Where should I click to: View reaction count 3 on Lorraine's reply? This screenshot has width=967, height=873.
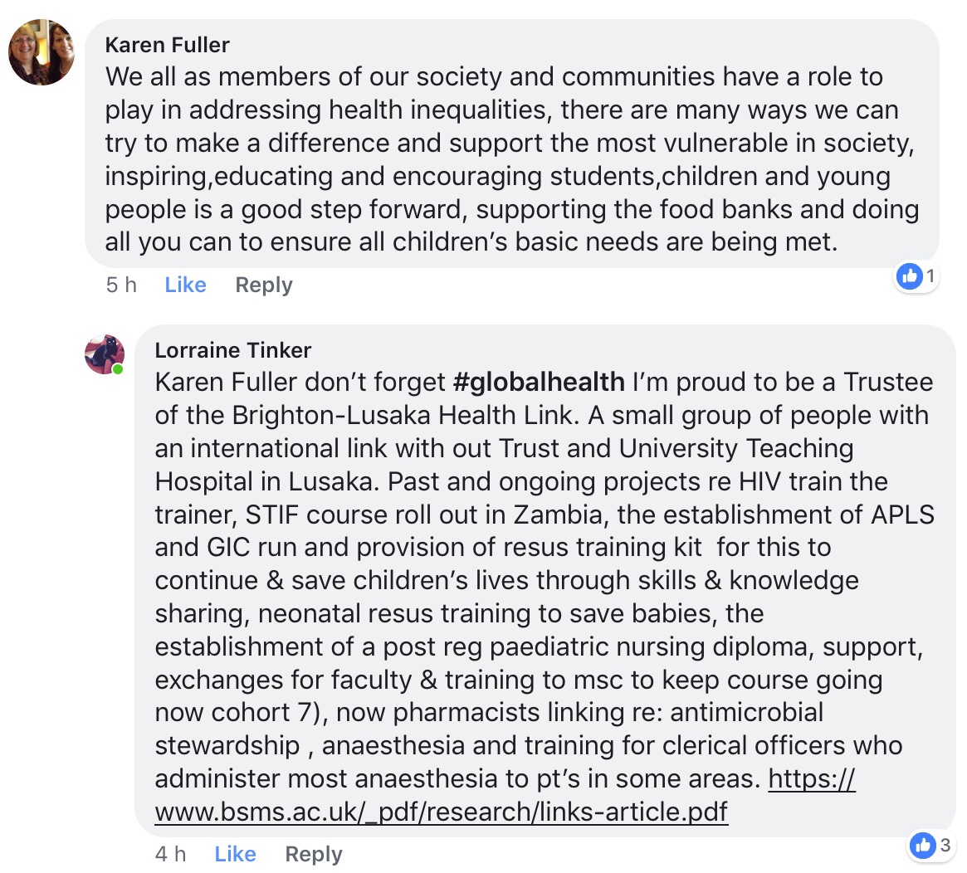click(945, 846)
